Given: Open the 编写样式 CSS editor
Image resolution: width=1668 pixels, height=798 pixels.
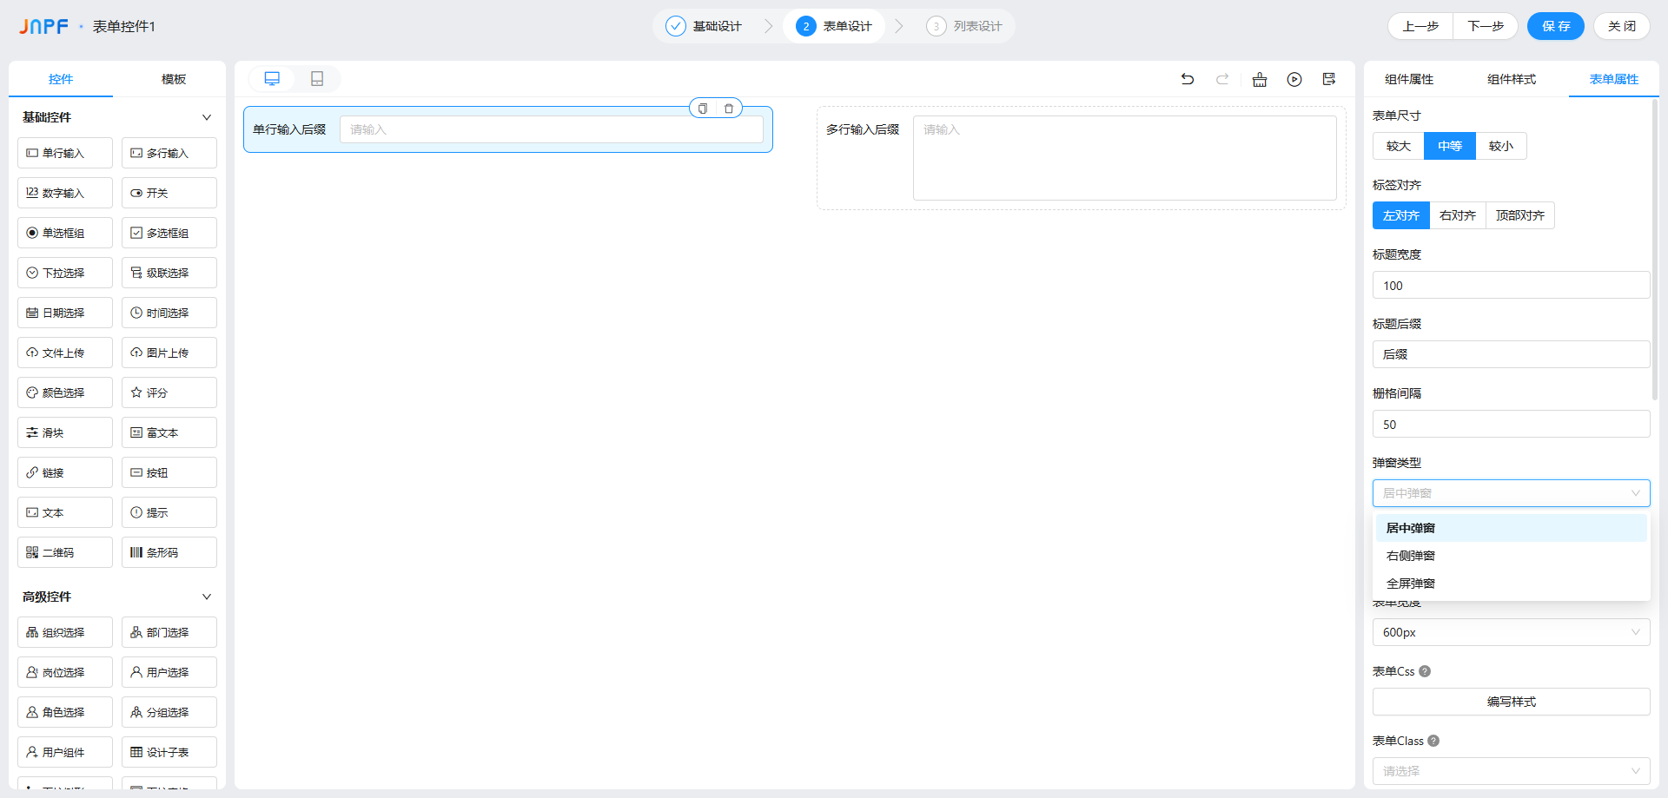Looking at the screenshot, I should coord(1512,702).
